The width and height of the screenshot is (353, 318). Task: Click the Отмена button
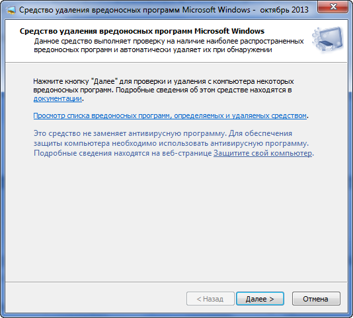click(316, 299)
